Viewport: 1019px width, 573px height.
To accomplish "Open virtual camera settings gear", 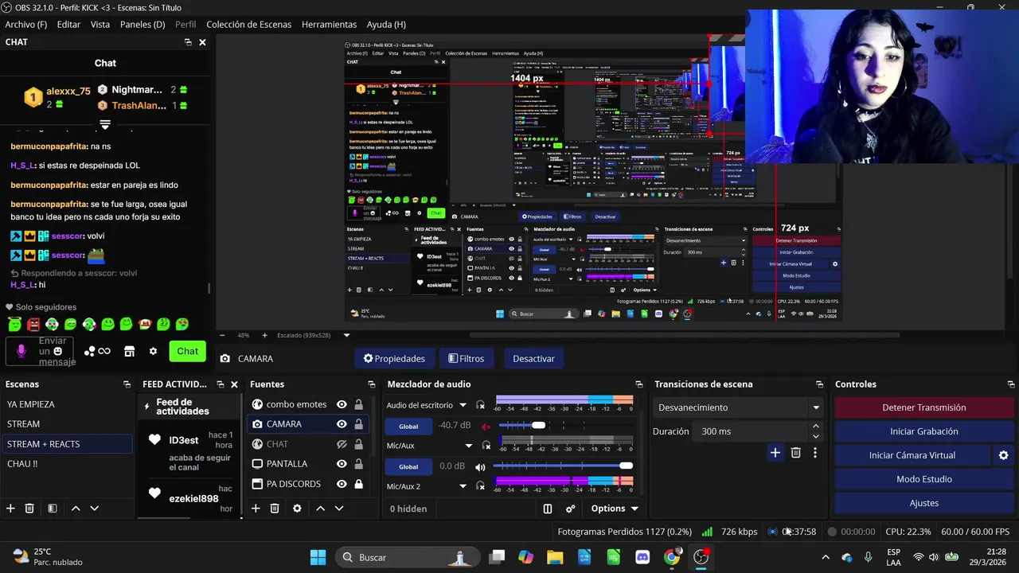I will 1003,455.
